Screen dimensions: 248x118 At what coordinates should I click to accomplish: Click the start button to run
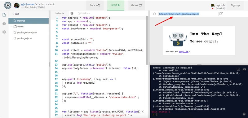[x=116, y=5]
